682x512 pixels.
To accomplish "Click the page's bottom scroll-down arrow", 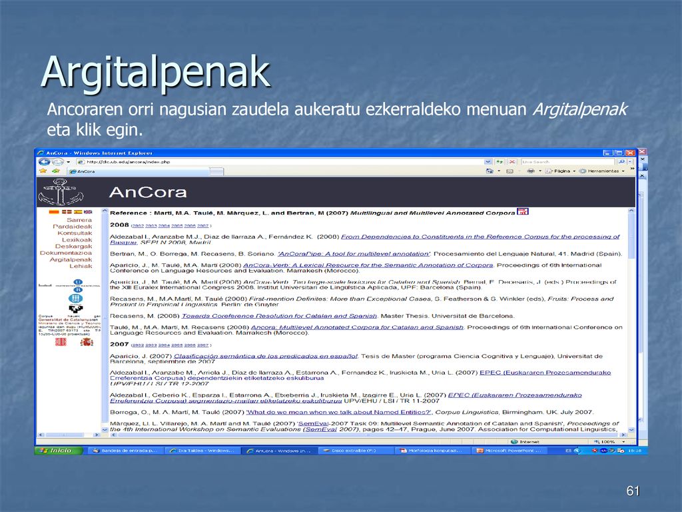I will [631, 430].
